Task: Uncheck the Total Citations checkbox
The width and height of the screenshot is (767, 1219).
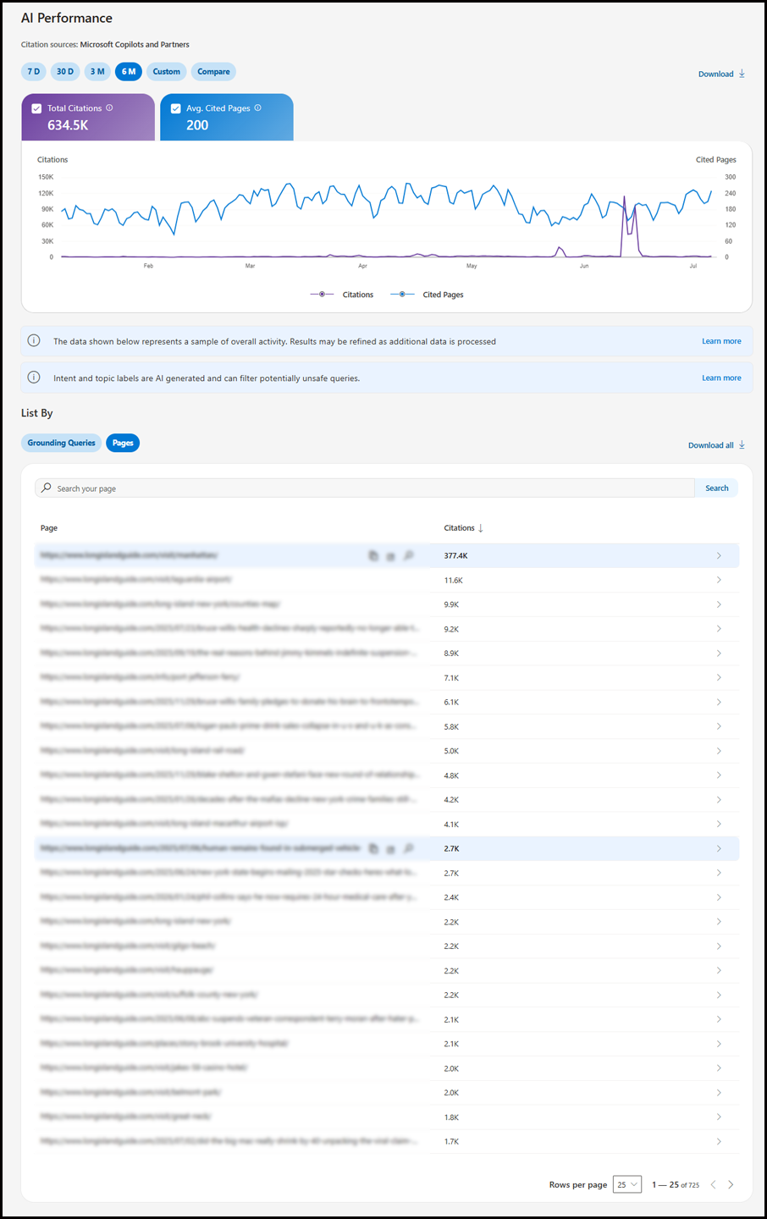Action: [x=36, y=108]
